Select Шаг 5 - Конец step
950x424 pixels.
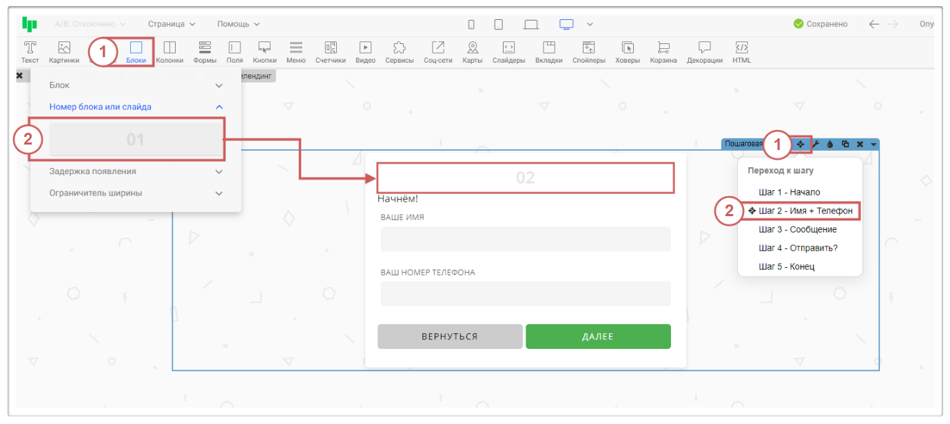point(786,266)
